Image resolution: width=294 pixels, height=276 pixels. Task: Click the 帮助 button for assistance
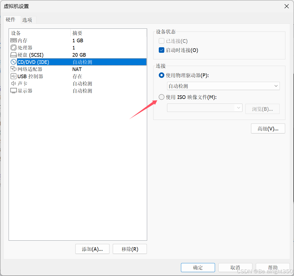click(273, 267)
